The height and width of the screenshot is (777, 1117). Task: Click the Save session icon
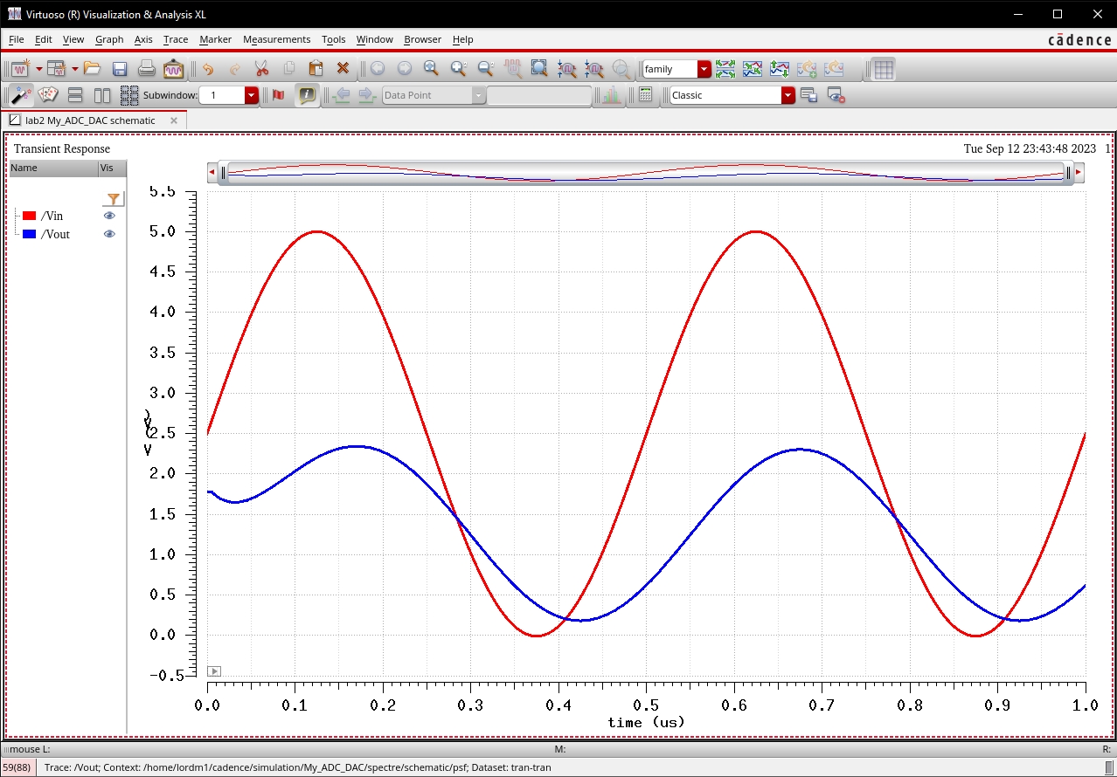(120, 69)
